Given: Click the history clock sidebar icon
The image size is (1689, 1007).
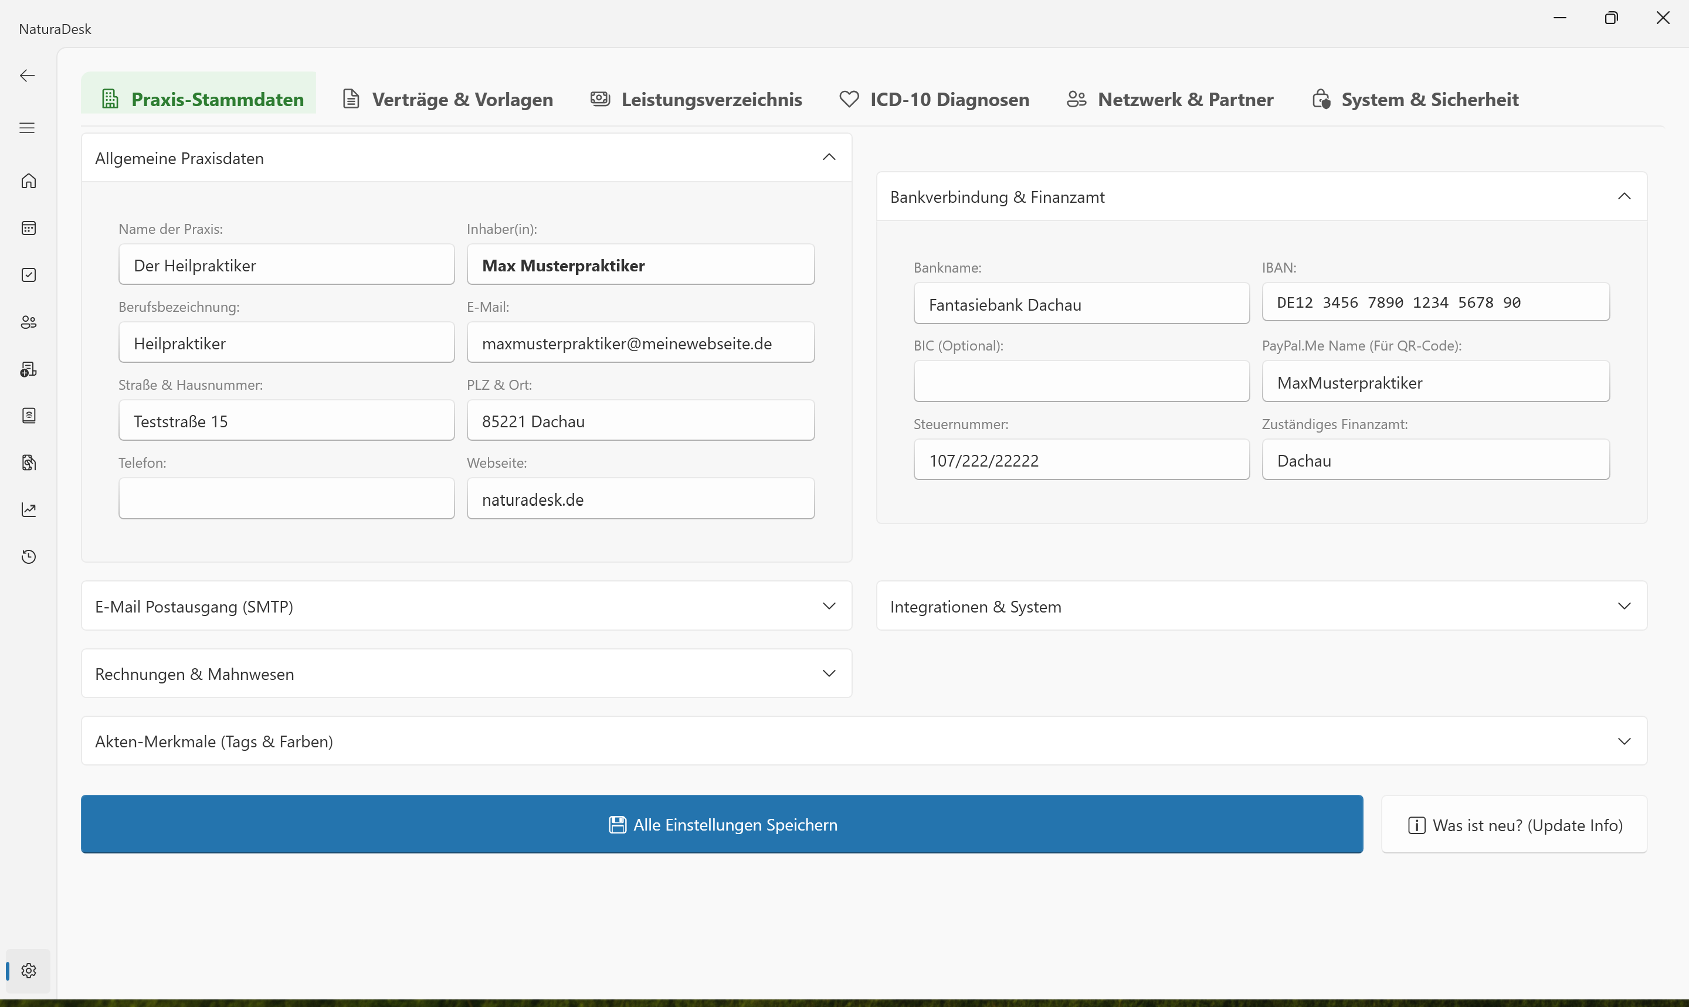Looking at the screenshot, I should tap(29, 557).
